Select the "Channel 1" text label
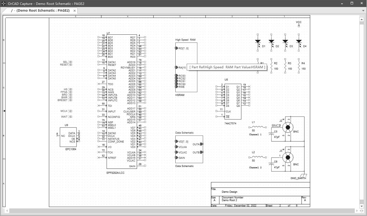 pos(255,135)
